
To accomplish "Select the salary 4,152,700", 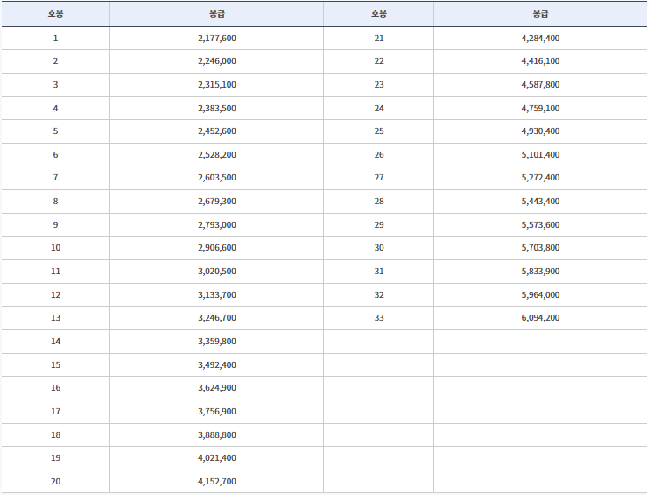I will [x=217, y=481].
